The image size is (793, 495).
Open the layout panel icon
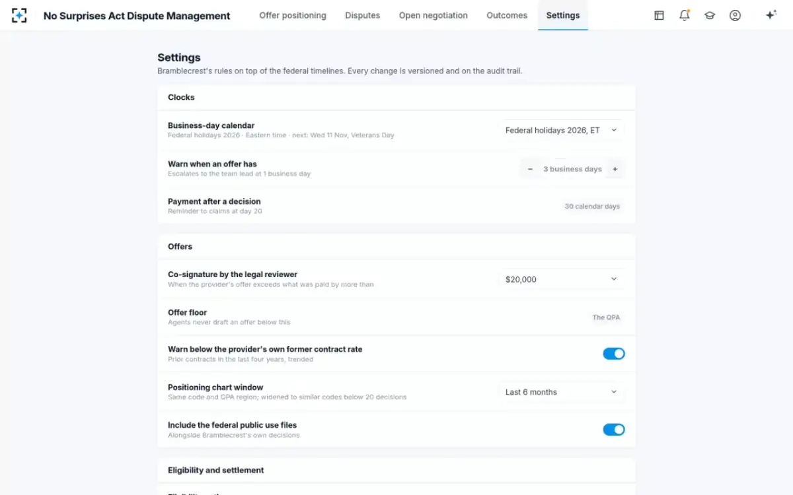(x=659, y=15)
